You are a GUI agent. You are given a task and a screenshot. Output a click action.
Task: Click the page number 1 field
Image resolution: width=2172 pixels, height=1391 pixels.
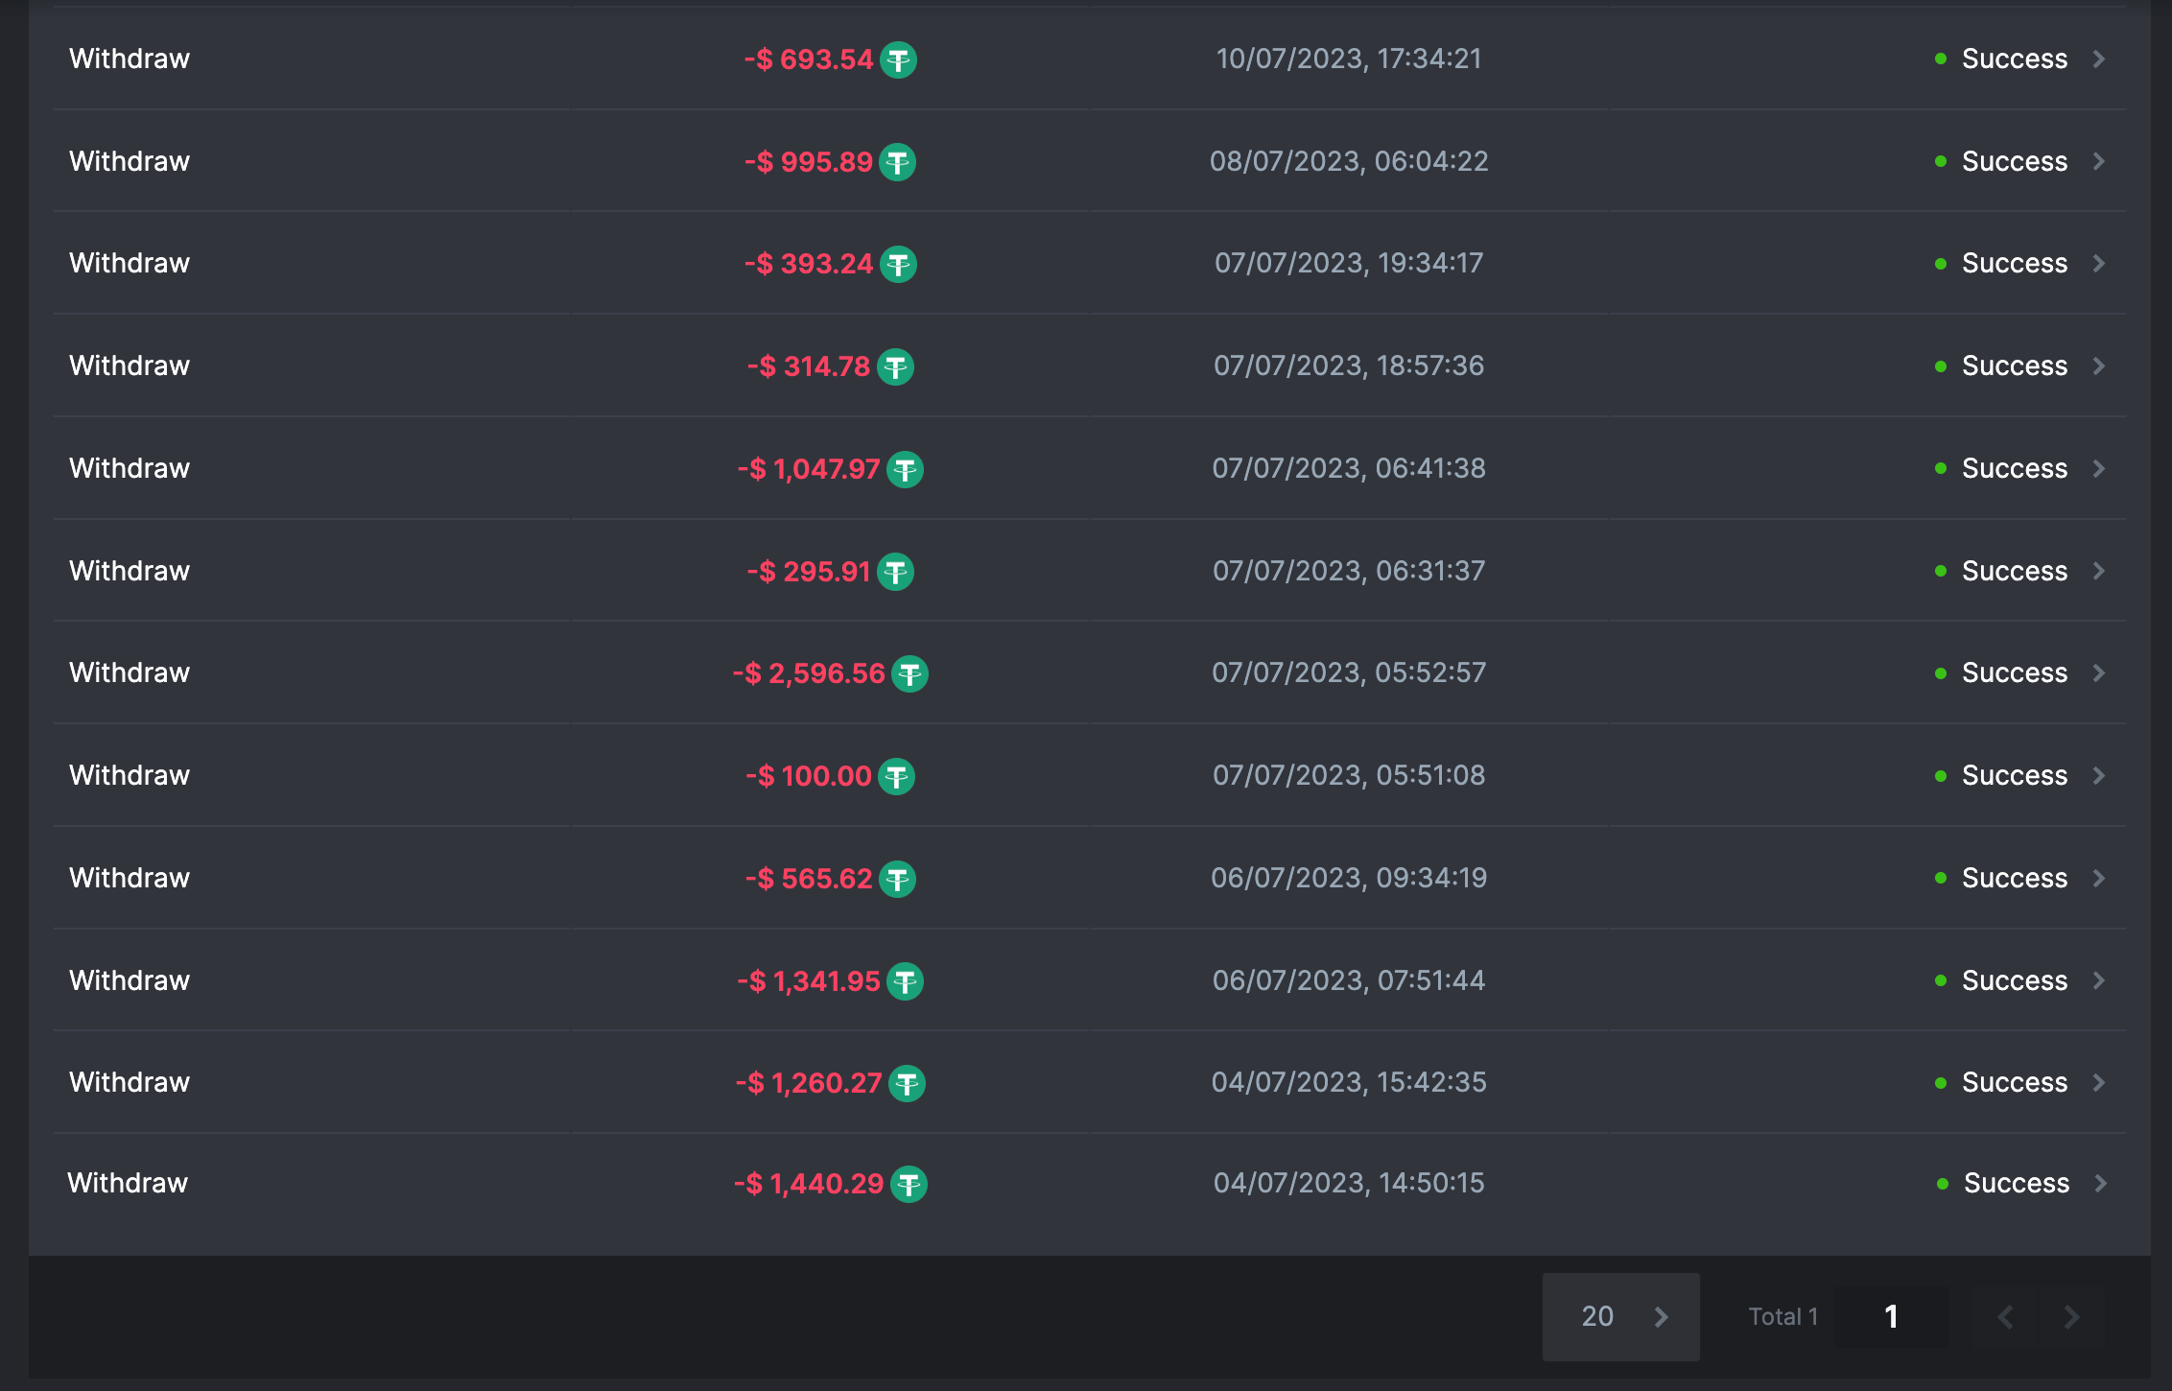[1891, 1316]
